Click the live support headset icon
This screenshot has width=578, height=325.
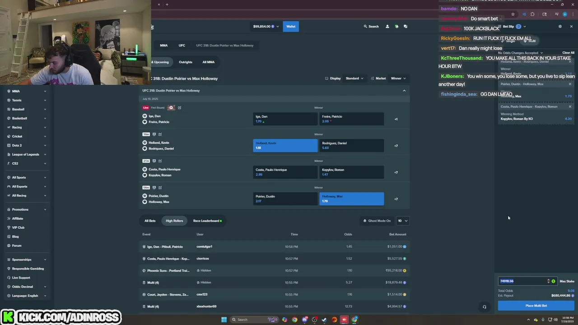485,307
